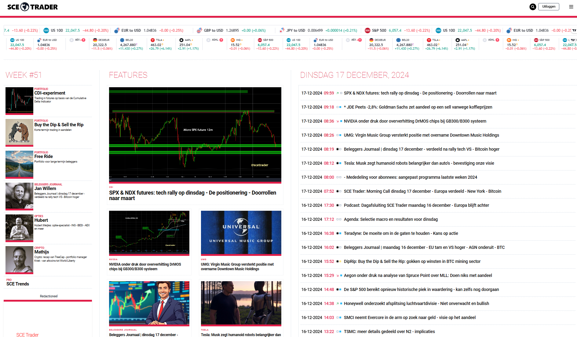
Task: Open TSMC N2 details news headline
Action: coord(389,332)
